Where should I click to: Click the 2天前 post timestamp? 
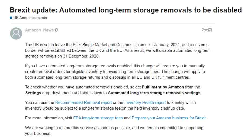(x=207, y=30)
